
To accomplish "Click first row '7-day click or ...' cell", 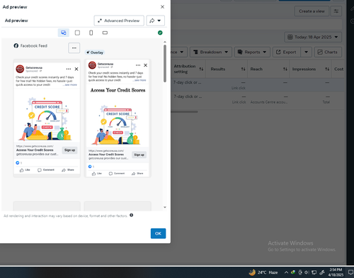I will pyautogui.click(x=188, y=82).
